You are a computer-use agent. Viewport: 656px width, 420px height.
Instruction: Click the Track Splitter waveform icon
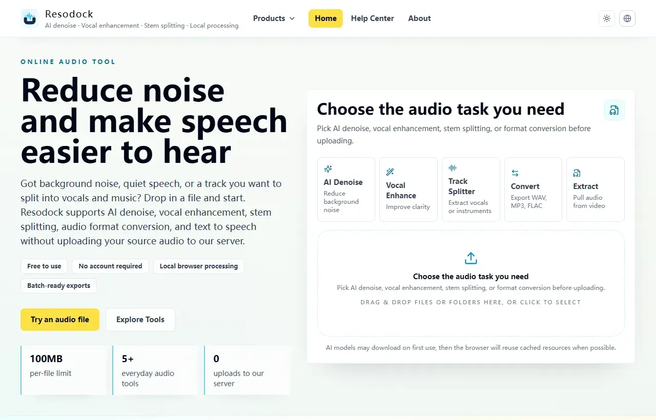(453, 168)
